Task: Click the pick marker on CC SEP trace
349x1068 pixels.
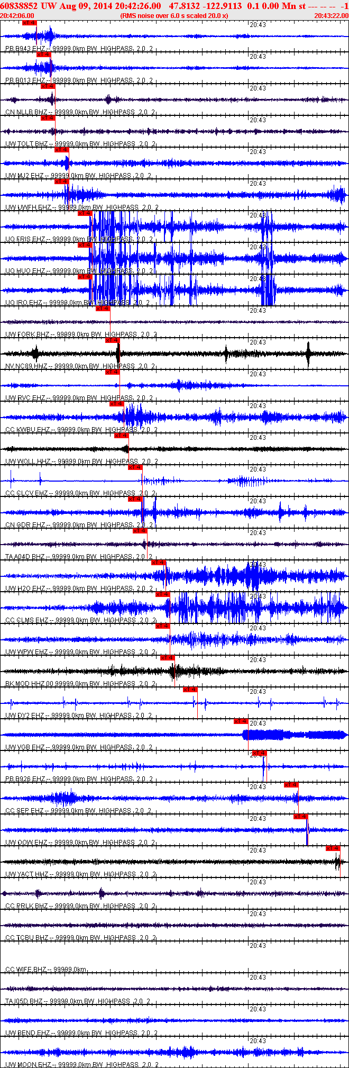Action: tap(291, 785)
